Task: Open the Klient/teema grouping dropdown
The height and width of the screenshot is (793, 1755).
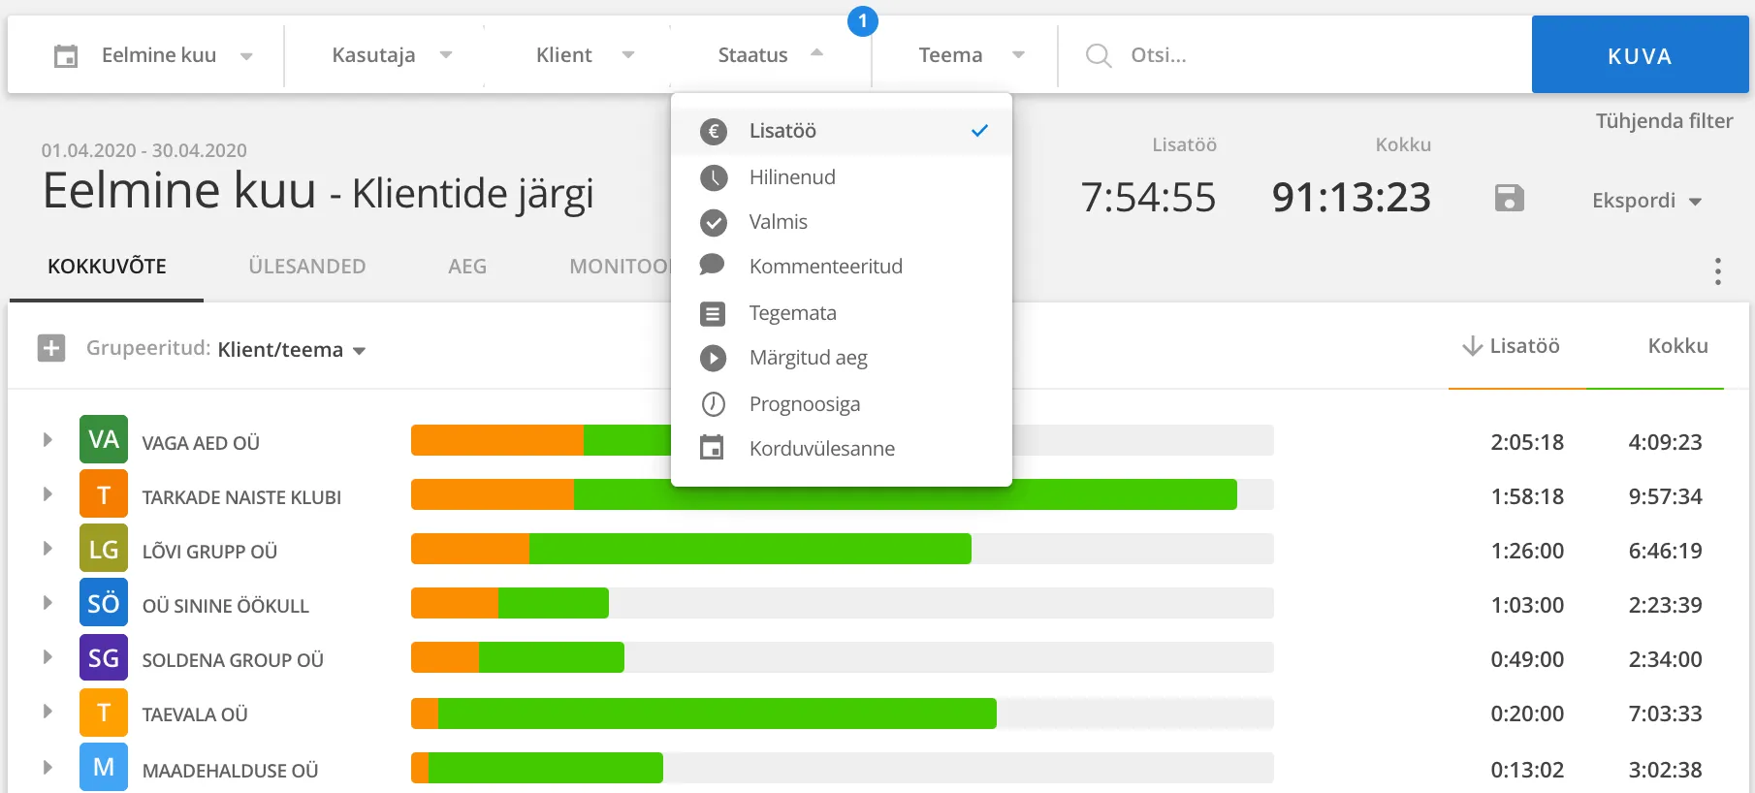Action: (291, 350)
